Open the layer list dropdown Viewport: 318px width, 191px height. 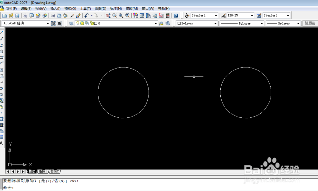point(156,23)
